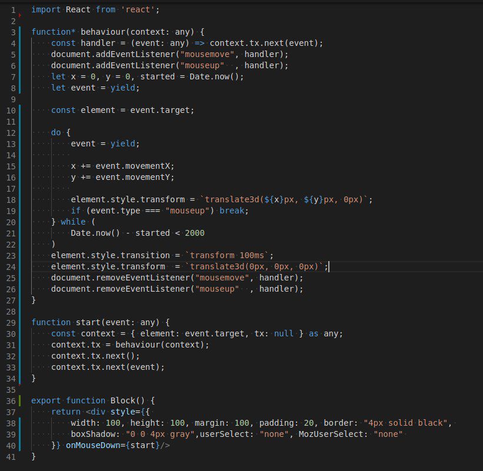Click line number 24 in gutter
The width and height of the screenshot is (483, 471).
click(11, 267)
